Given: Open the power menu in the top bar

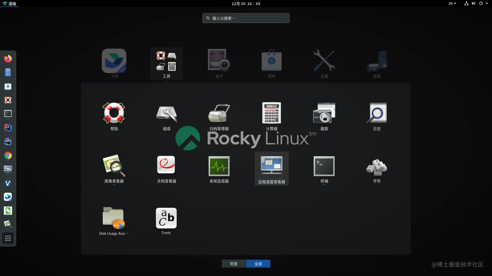Looking at the screenshot, I should point(483,4).
